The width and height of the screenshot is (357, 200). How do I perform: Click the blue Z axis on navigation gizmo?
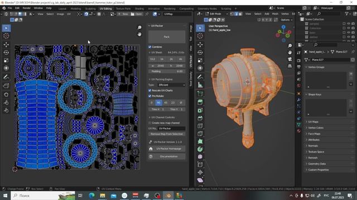[283, 27]
